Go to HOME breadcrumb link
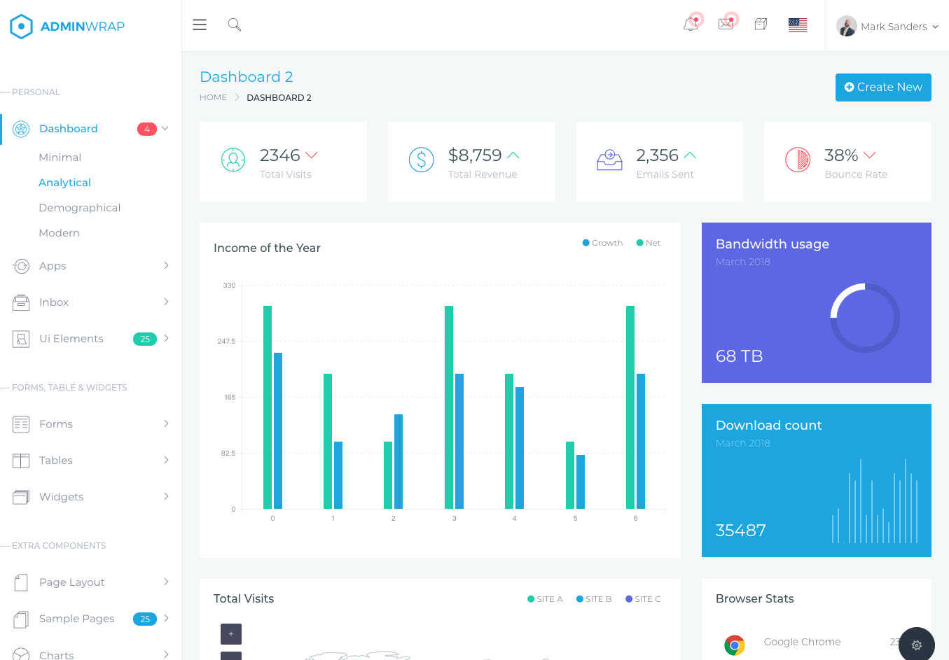The height and width of the screenshot is (660, 949). [x=213, y=97]
